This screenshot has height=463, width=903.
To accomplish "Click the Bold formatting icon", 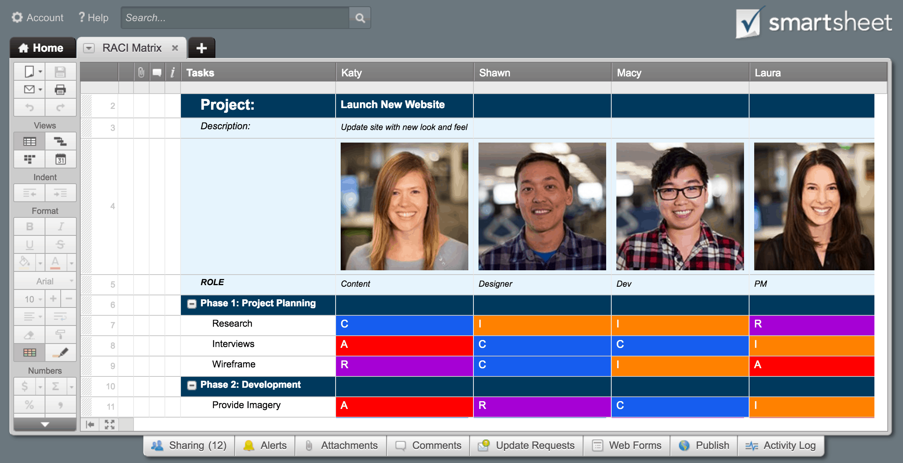I will click(29, 226).
